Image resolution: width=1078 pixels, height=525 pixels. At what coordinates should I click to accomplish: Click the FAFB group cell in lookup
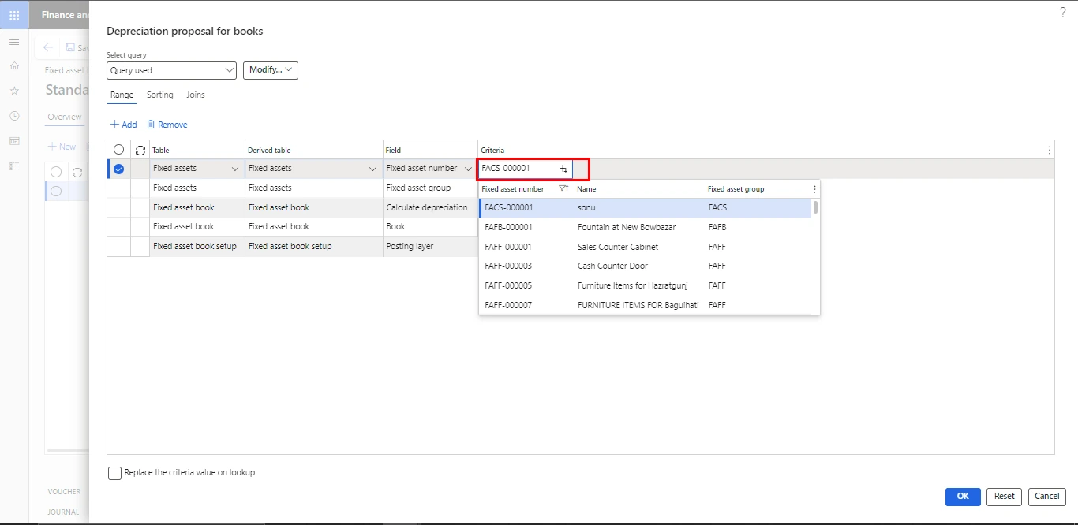point(717,227)
